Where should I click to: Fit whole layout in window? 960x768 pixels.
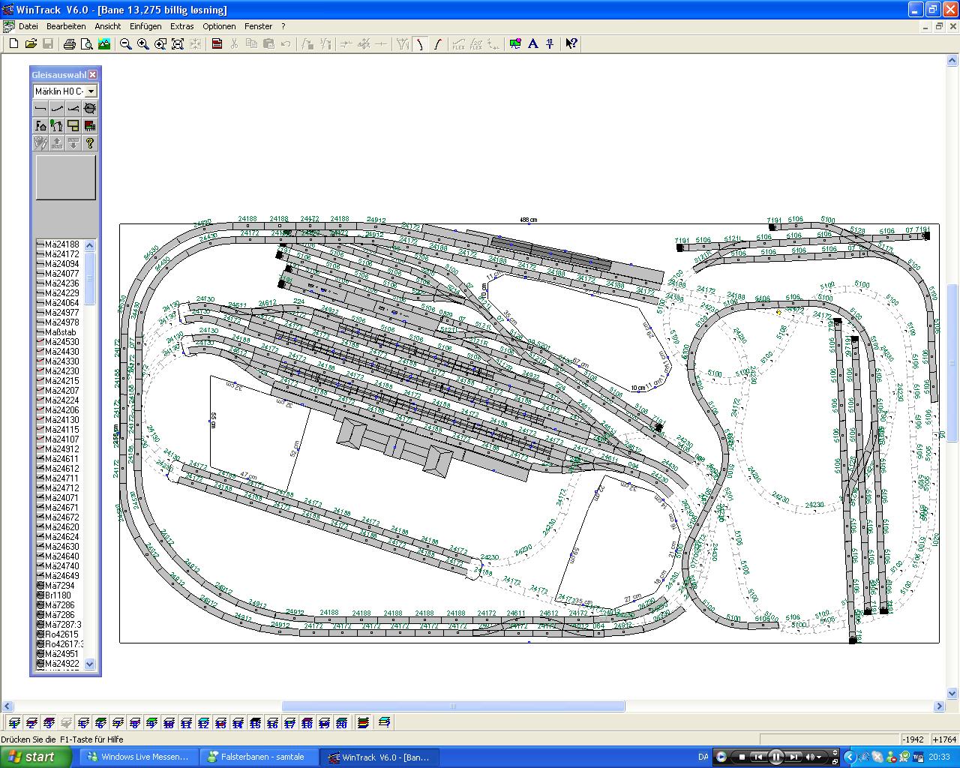(x=178, y=44)
